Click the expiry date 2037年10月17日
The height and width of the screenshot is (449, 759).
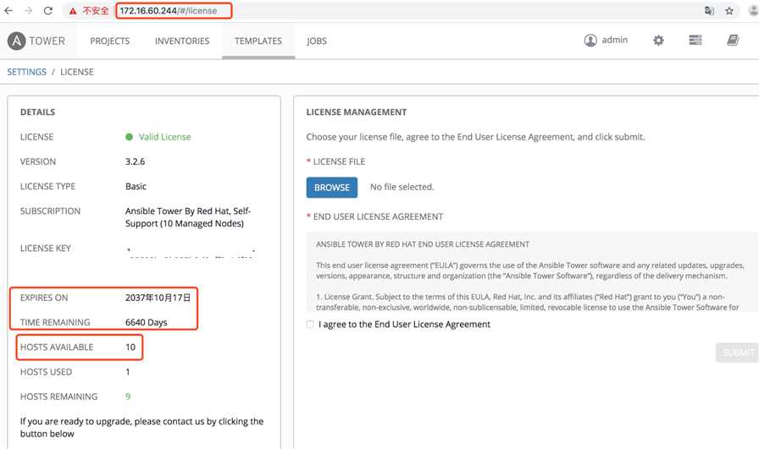158,298
